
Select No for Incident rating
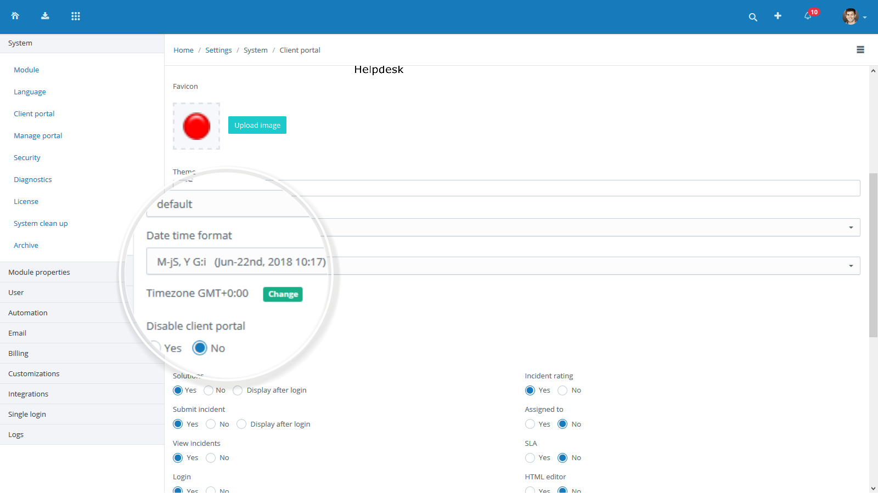[562, 390]
